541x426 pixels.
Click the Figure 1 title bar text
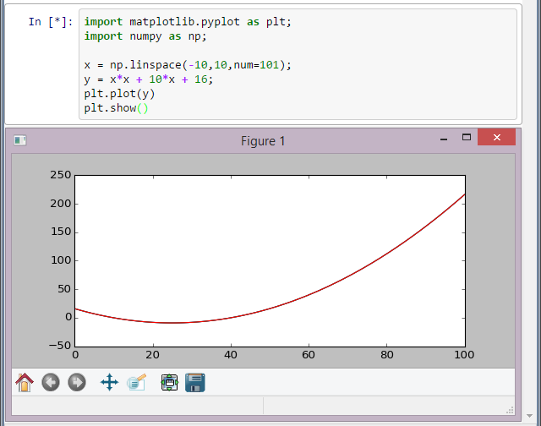click(263, 141)
